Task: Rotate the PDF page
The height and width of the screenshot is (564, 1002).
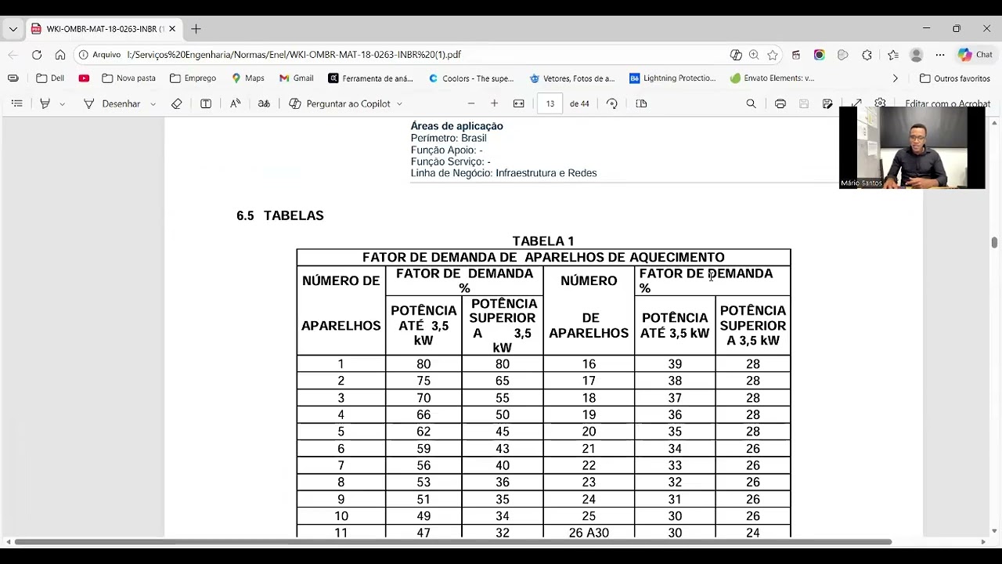Action: (x=612, y=103)
